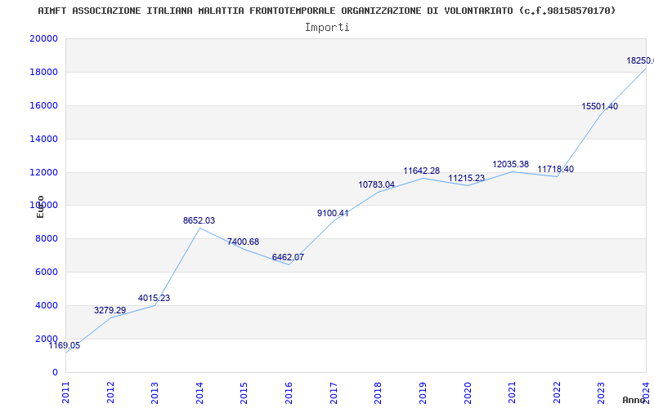The height and width of the screenshot is (408, 654).
Task: Select the data label 8652.03
Action: pos(199,220)
